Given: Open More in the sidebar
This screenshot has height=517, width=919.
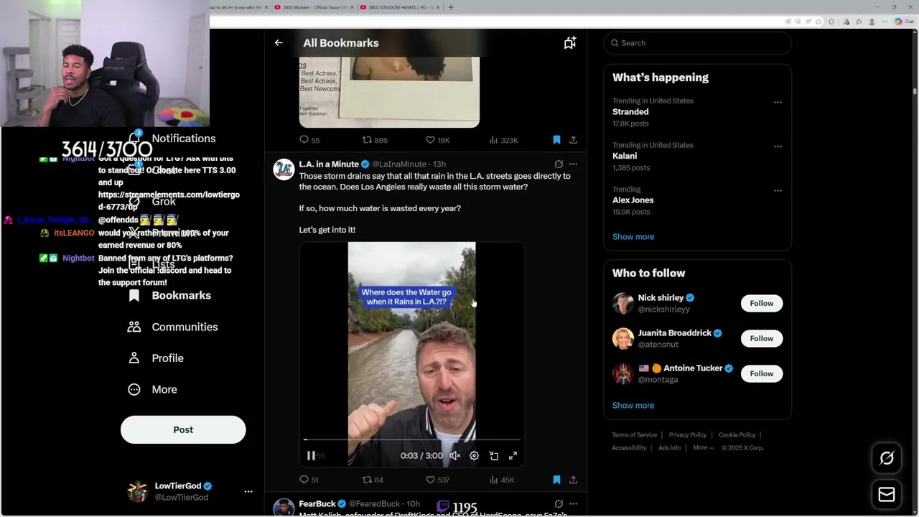Looking at the screenshot, I should tap(153, 389).
